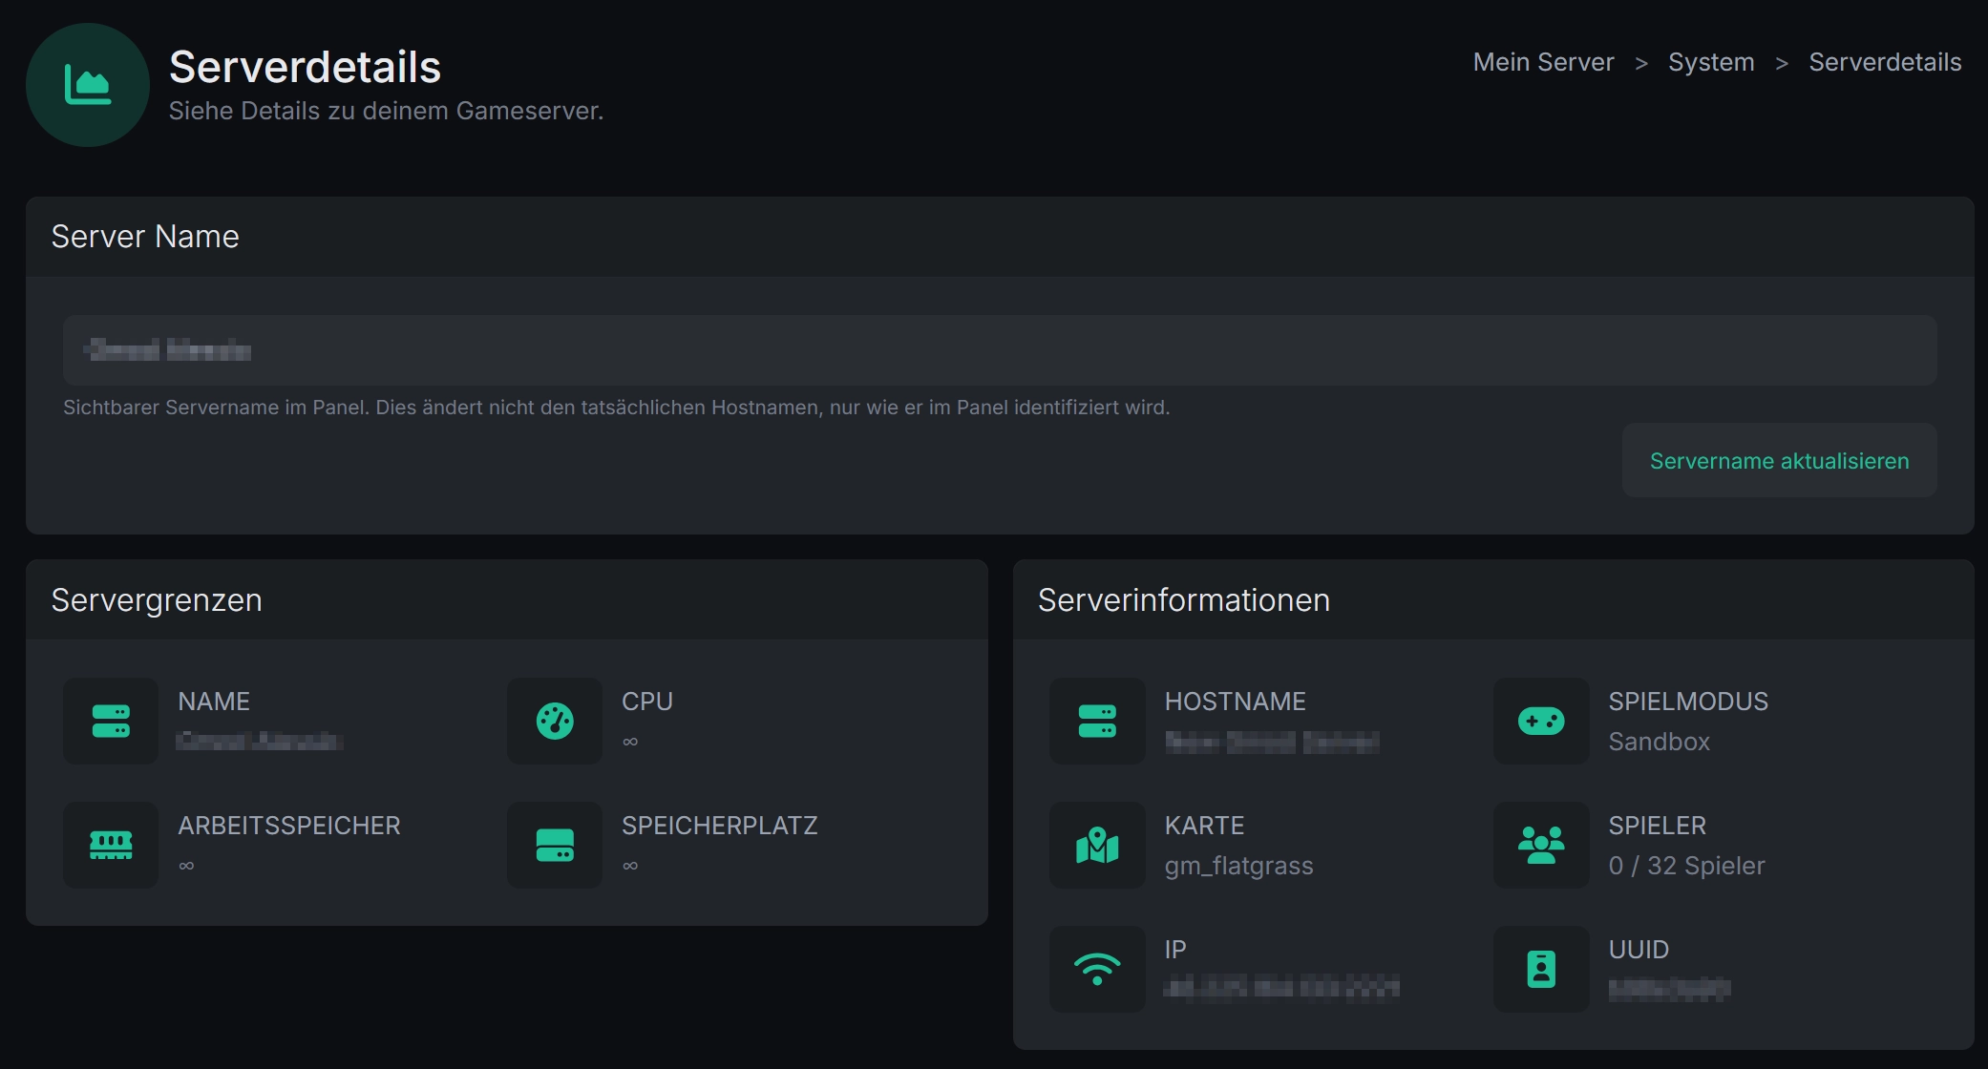Click the UUID ID badge icon

pyautogui.click(x=1541, y=969)
